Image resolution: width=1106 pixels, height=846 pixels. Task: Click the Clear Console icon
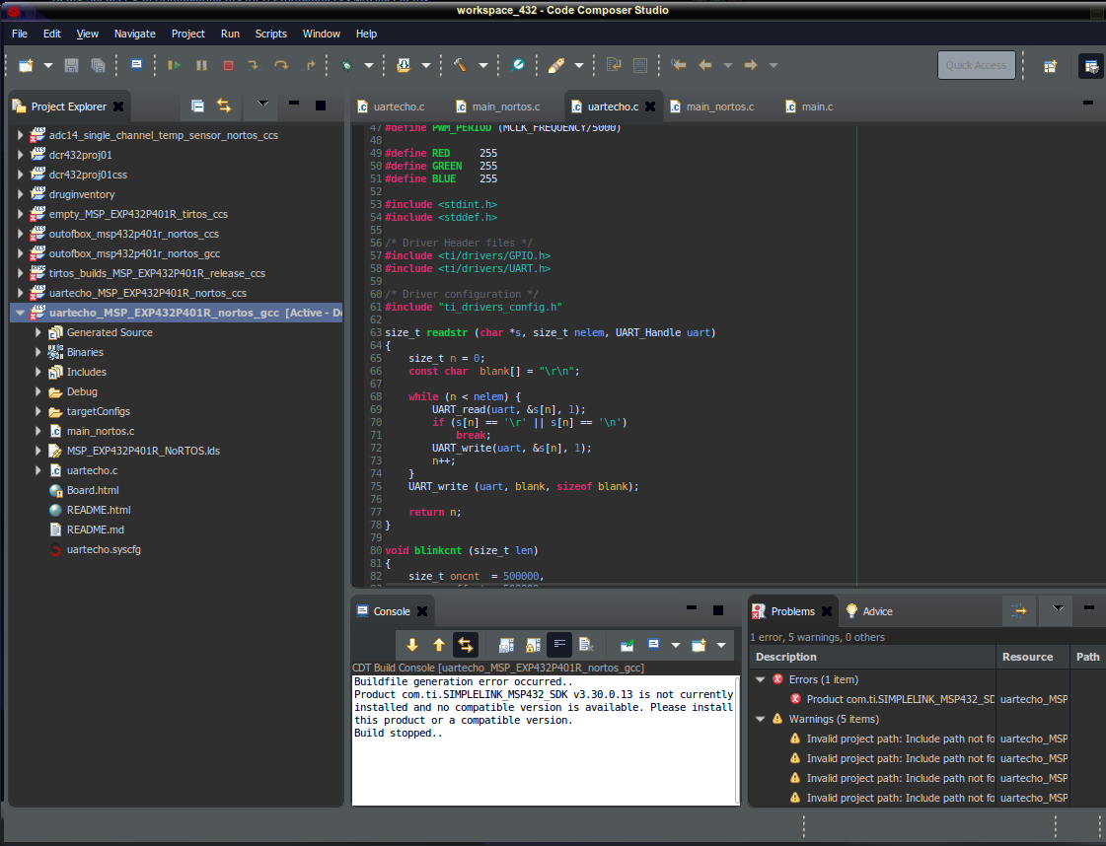(586, 645)
